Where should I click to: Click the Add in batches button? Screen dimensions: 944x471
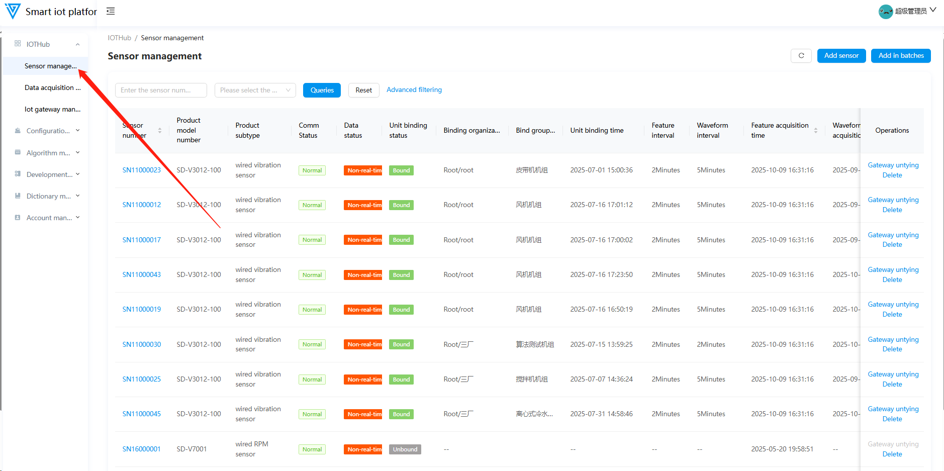[x=901, y=56]
